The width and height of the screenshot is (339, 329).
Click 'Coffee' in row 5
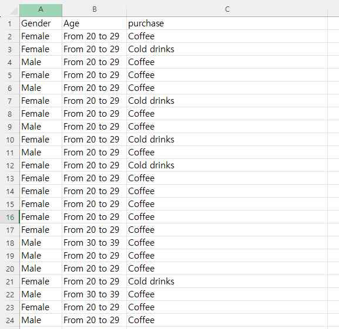[x=141, y=75]
